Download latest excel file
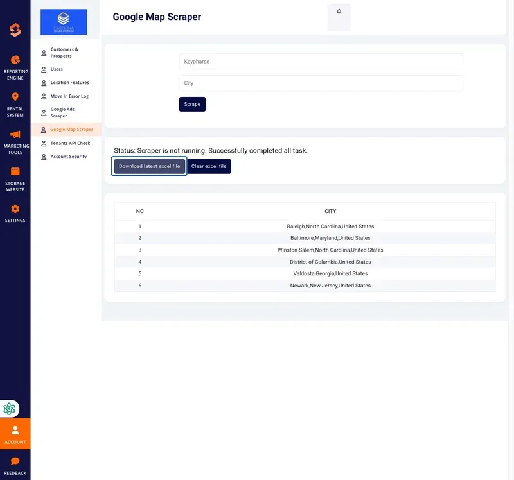 [x=149, y=166]
